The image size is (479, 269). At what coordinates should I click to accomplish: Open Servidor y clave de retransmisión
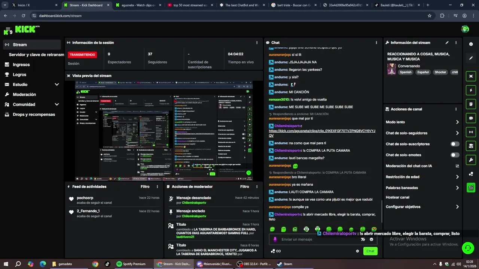pyautogui.click(x=36, y=55)
